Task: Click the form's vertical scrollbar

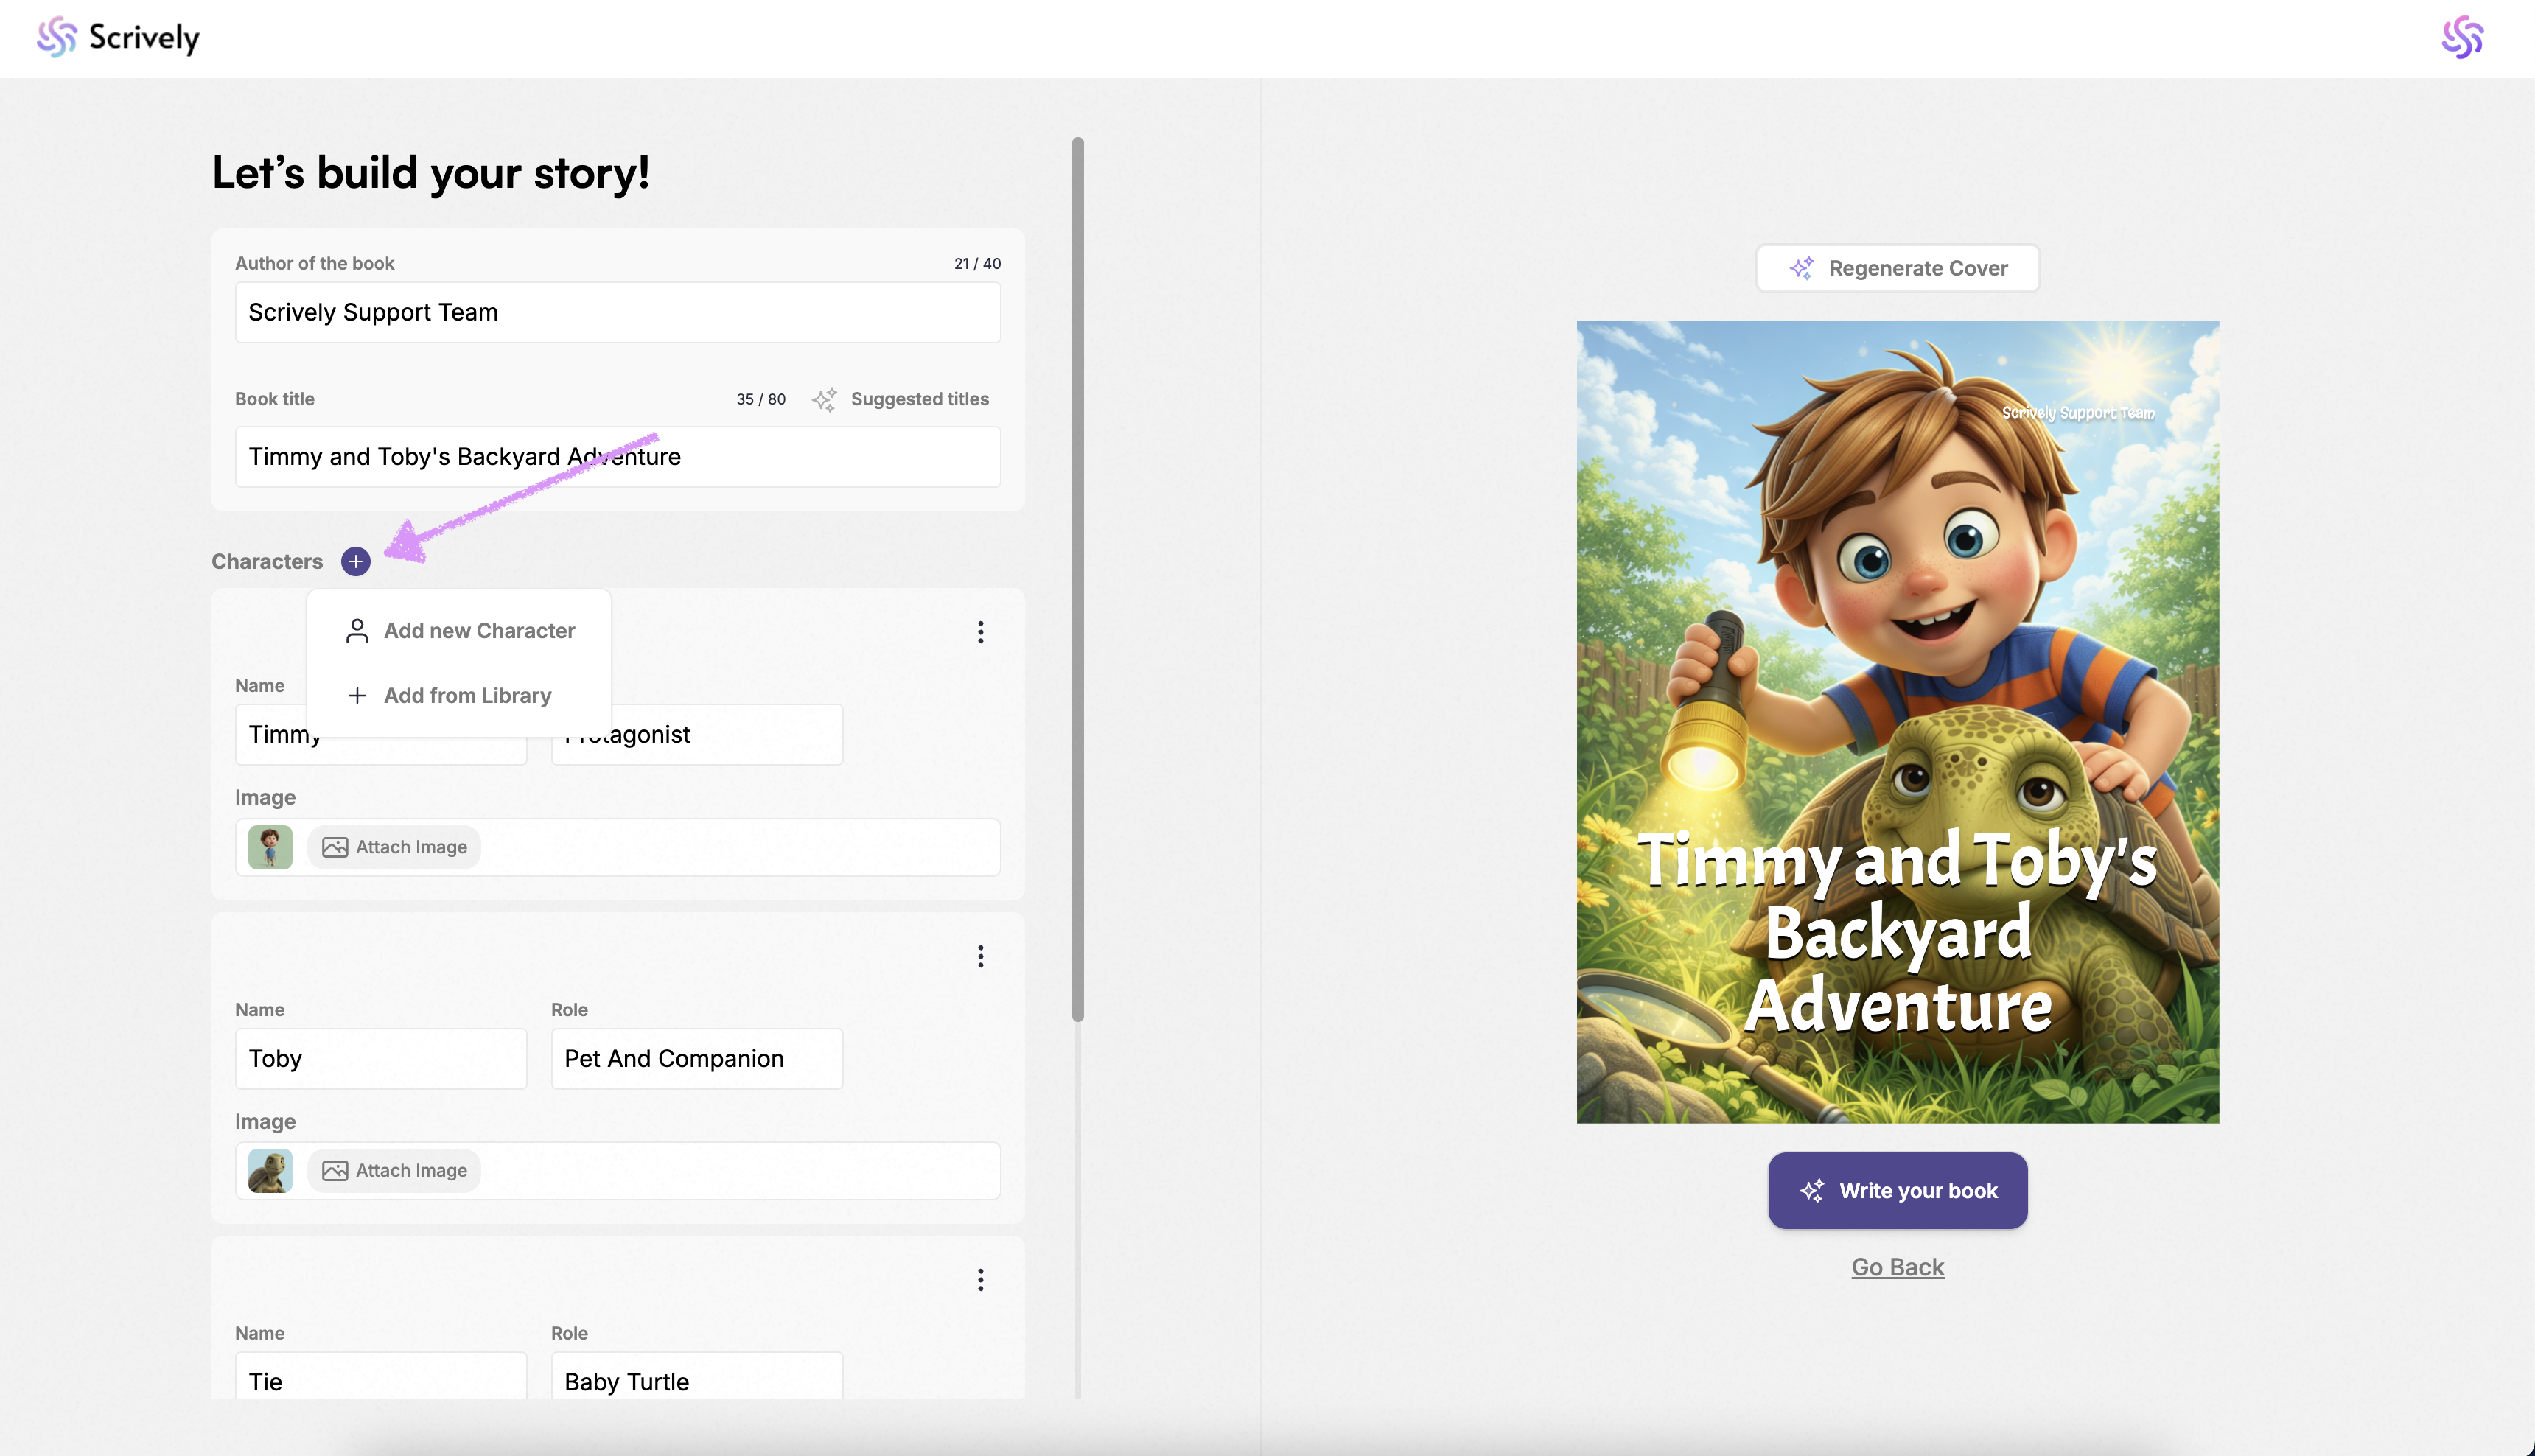Action: point(1077,580)
